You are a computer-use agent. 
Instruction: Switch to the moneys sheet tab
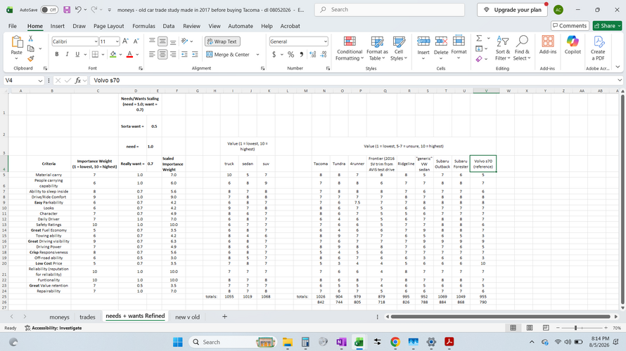click(x=59, y=317)
